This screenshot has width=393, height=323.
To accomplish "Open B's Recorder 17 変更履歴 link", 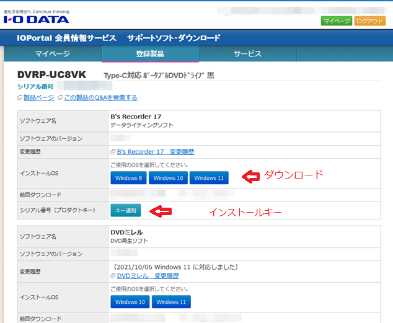I will [156, 152].
